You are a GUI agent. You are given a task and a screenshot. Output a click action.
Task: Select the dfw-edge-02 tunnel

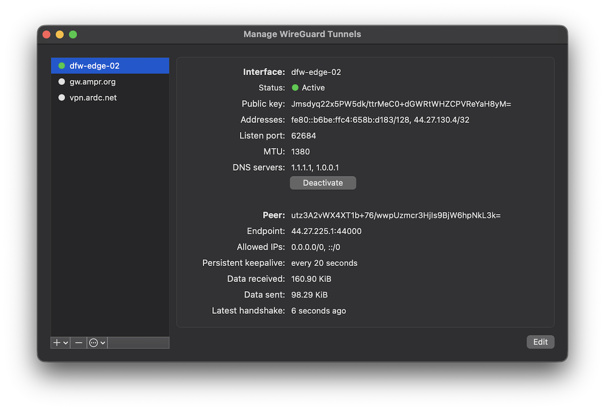pyautogui.click(x=94, y=65)
